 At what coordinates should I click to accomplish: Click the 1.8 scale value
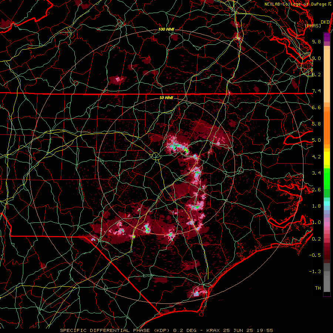tap(316, 206)
